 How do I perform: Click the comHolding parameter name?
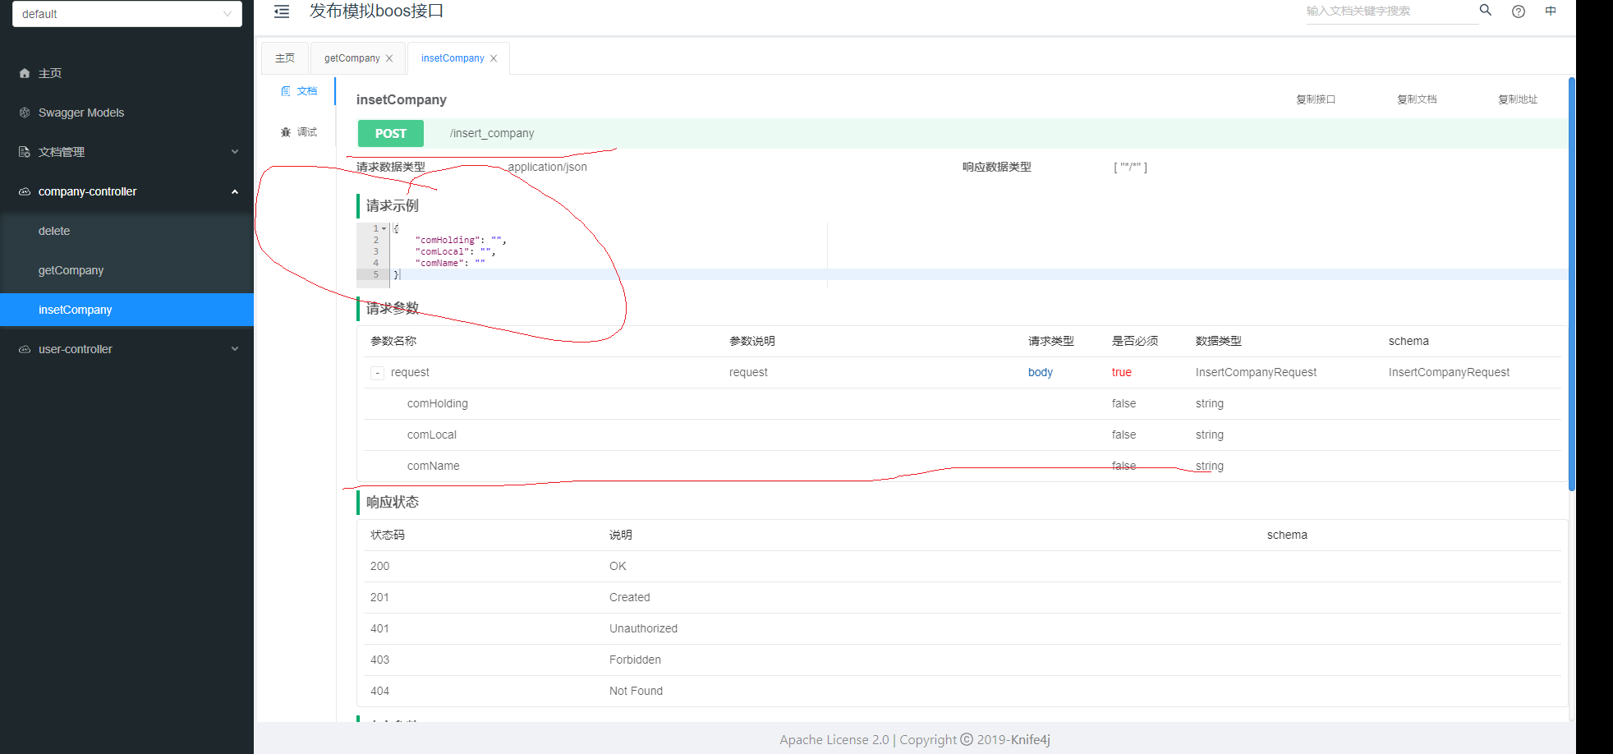click(438, 403)
